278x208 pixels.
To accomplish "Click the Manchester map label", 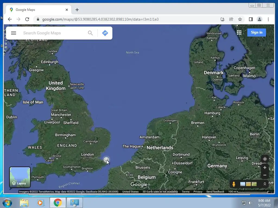I will (61, 115).
